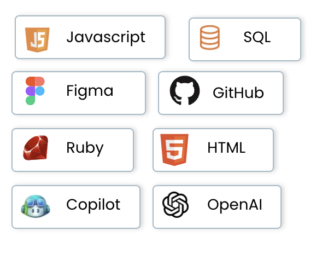Click the colorful Figma logo icon
Image resolution: width=316 pixels, height=254 pixels.
pyautogui.click(x=35, y=90)
